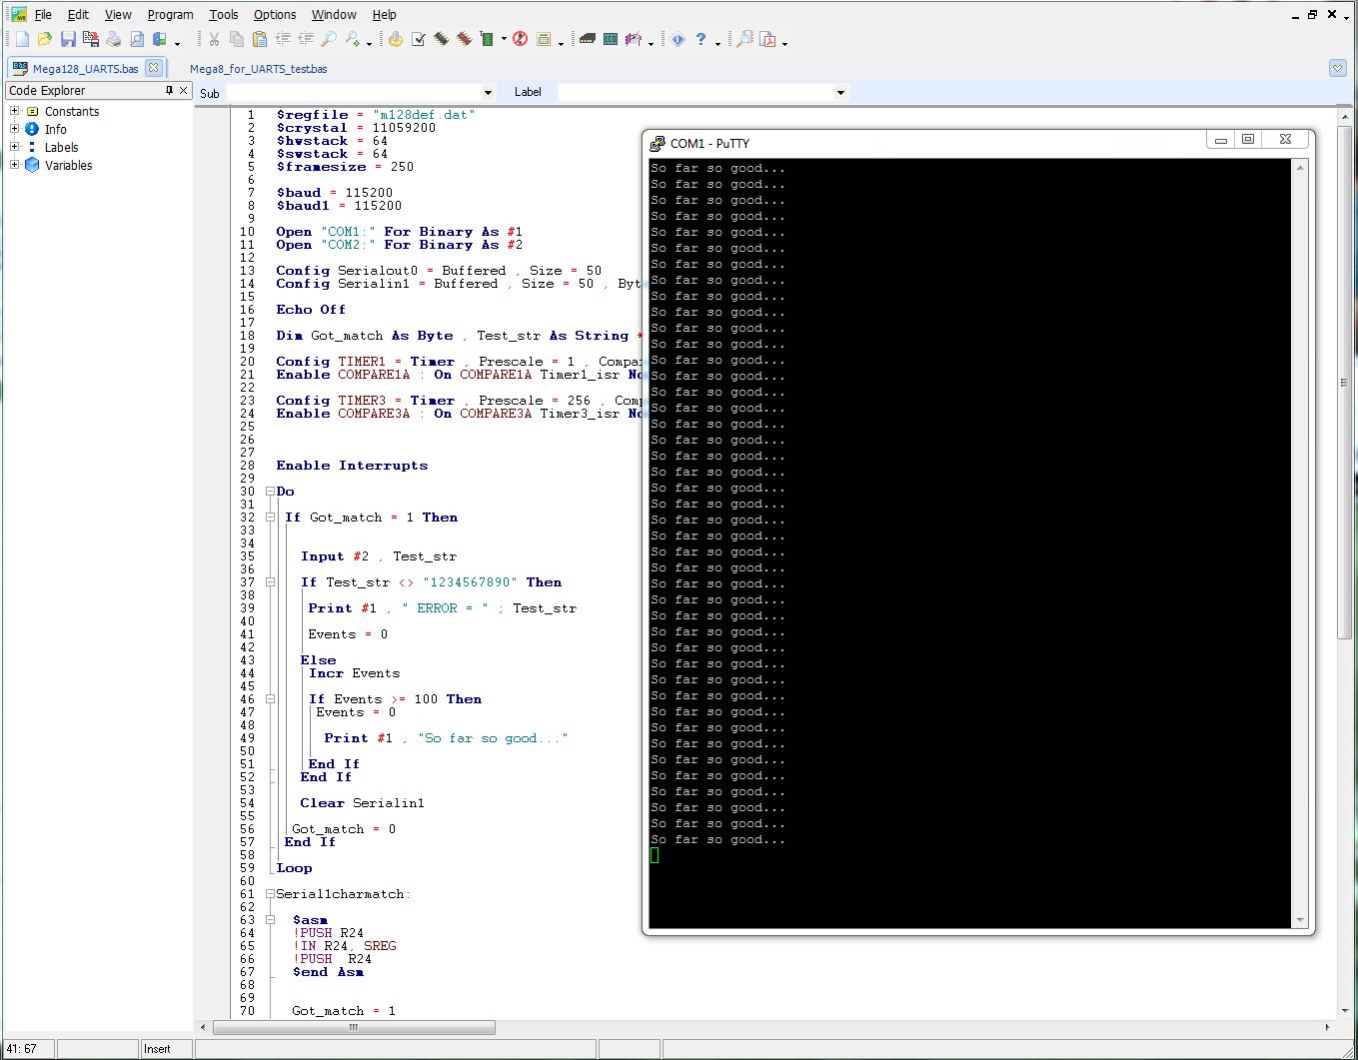Click the Save file toolbar icon
The image size is (1358, 1060).
tap(68, 40)
